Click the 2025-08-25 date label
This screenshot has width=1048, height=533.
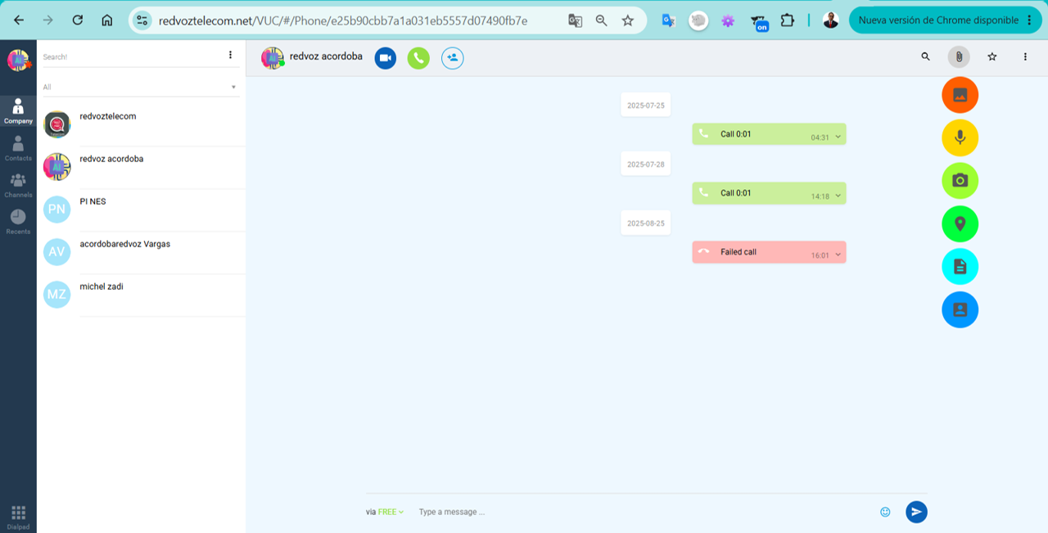tap(646, 223)
